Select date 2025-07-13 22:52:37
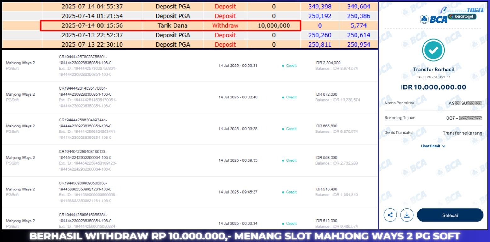This screenshot has height=242, width=490. 92,35
